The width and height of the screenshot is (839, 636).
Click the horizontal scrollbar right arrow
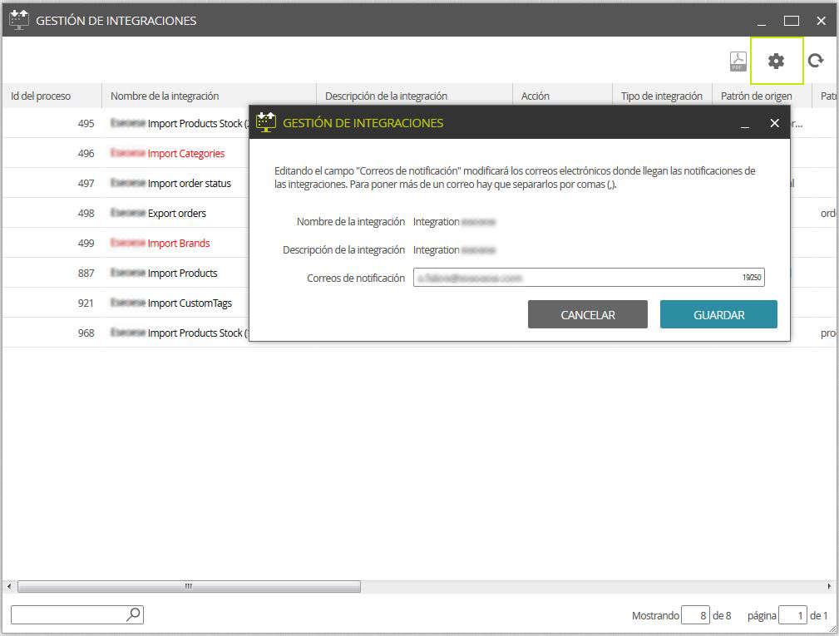tap(829, 586)
